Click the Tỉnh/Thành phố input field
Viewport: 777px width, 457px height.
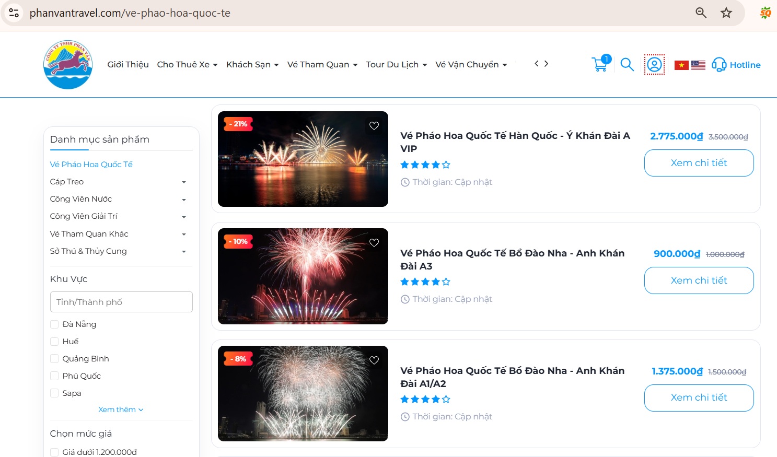(x=121, y=302)
